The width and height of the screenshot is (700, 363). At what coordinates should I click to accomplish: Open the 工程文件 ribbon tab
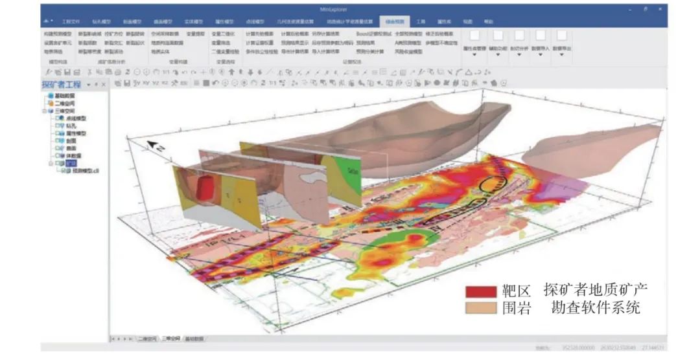71,21
